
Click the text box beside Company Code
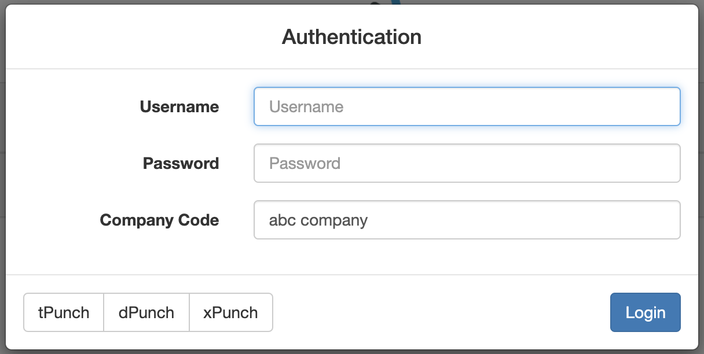point(467,220)
